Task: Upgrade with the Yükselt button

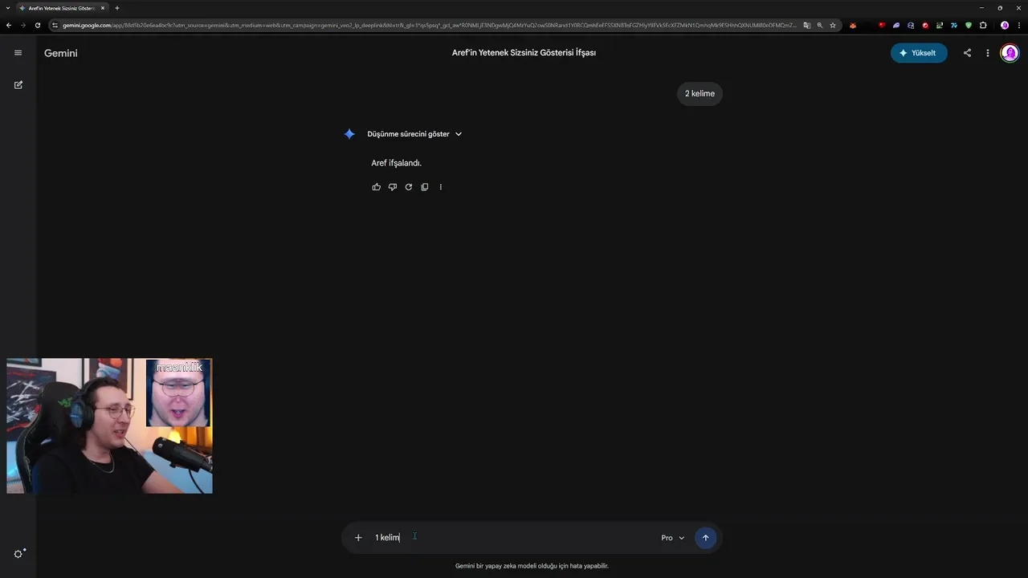Action: (x=919, y=53)
